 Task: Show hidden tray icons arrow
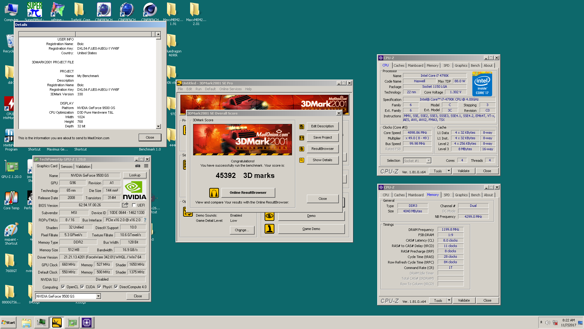[x=541, y=322]
